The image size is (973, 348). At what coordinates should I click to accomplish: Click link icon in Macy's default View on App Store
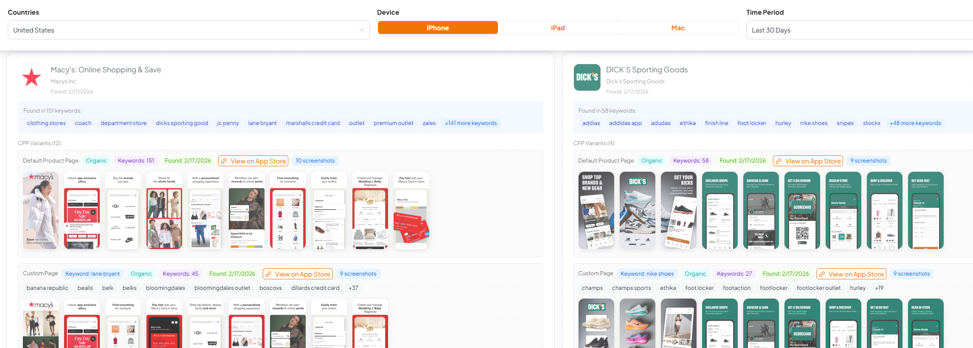pyautogui.click(x=224, y=161)
